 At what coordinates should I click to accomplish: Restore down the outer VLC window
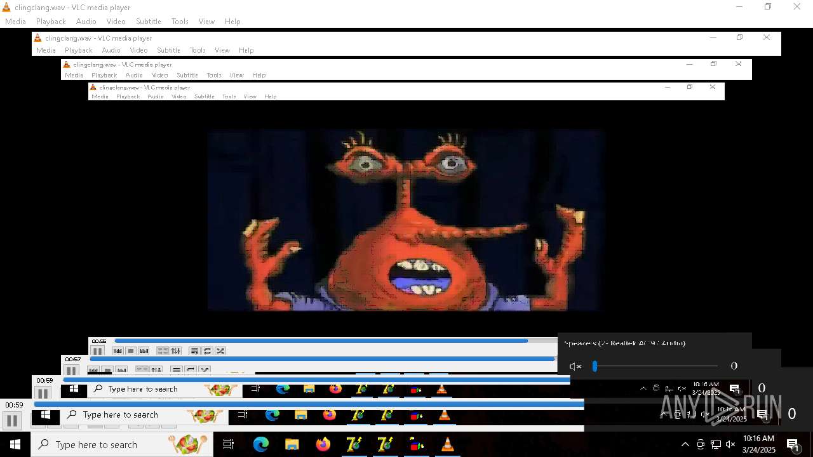pos(768,7)
